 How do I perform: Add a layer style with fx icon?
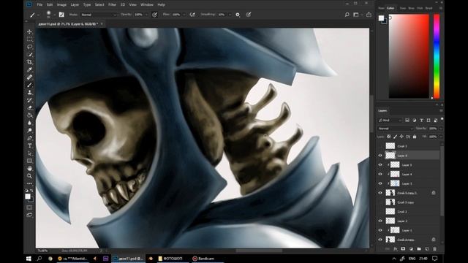click(395, 248)
